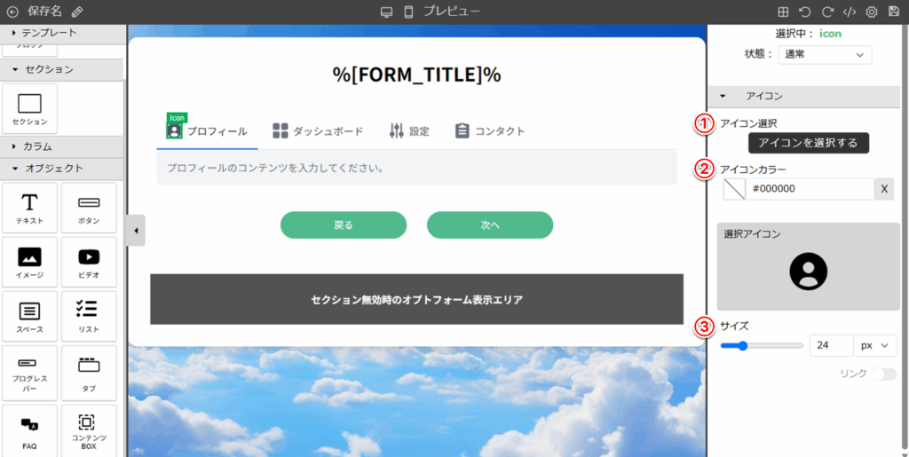Open the px unit dropdown

(x=874, y=344)
